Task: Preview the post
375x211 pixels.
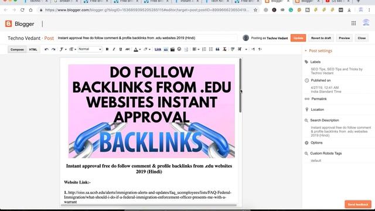Action: [344, 38]
